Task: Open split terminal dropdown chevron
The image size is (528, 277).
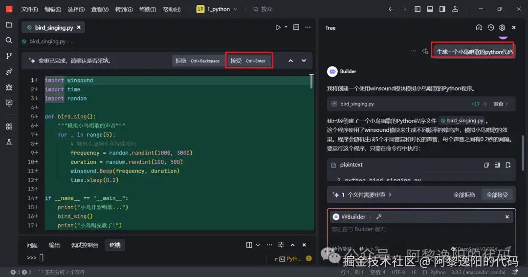Action: 258,245
